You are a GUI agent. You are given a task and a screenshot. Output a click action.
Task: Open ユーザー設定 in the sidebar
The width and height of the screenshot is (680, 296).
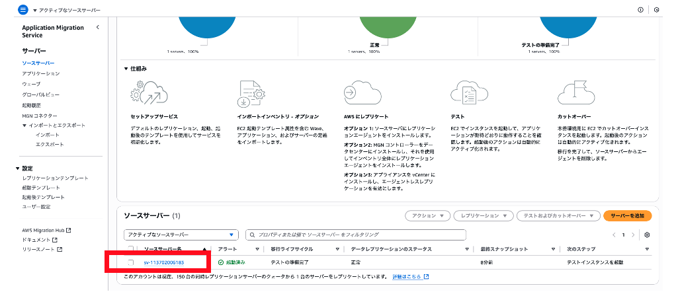(x=36, y=207)
